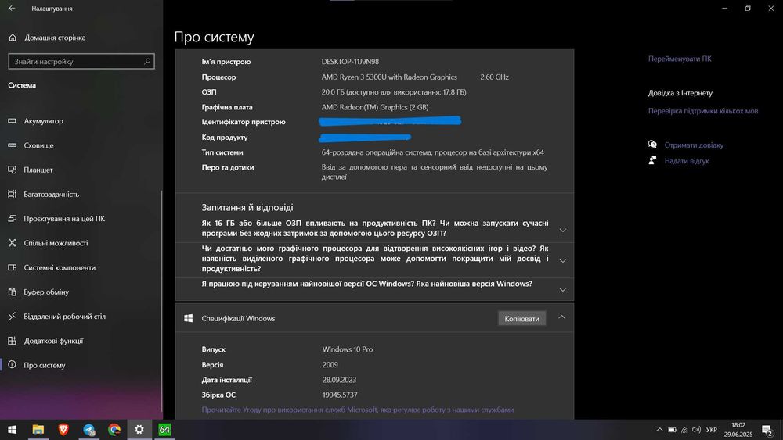This screenshot has height=440, width=783.
Task: Click the Про систему info icon
Action: point(13,365)
